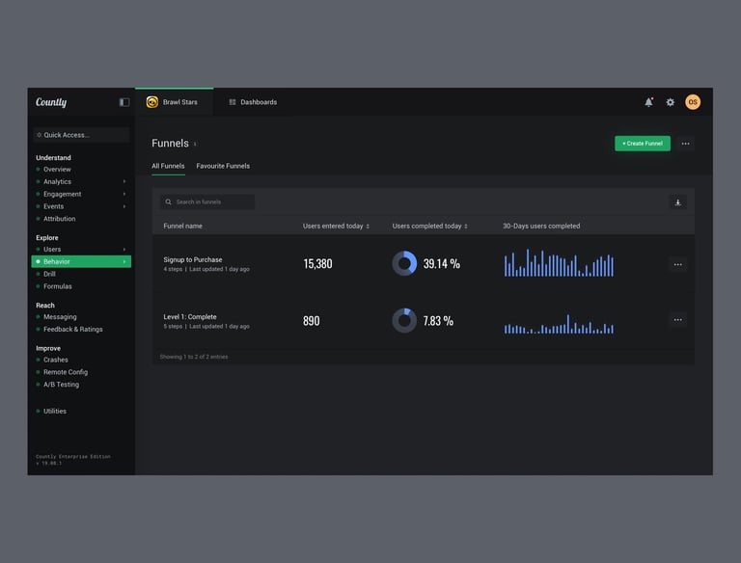
Task: Click the 15,380 users entered value
Action: click(x=317, y=263)
